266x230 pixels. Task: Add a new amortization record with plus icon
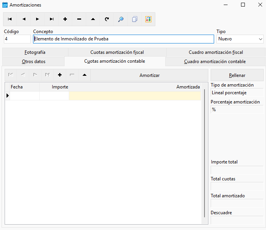point(65,19)
